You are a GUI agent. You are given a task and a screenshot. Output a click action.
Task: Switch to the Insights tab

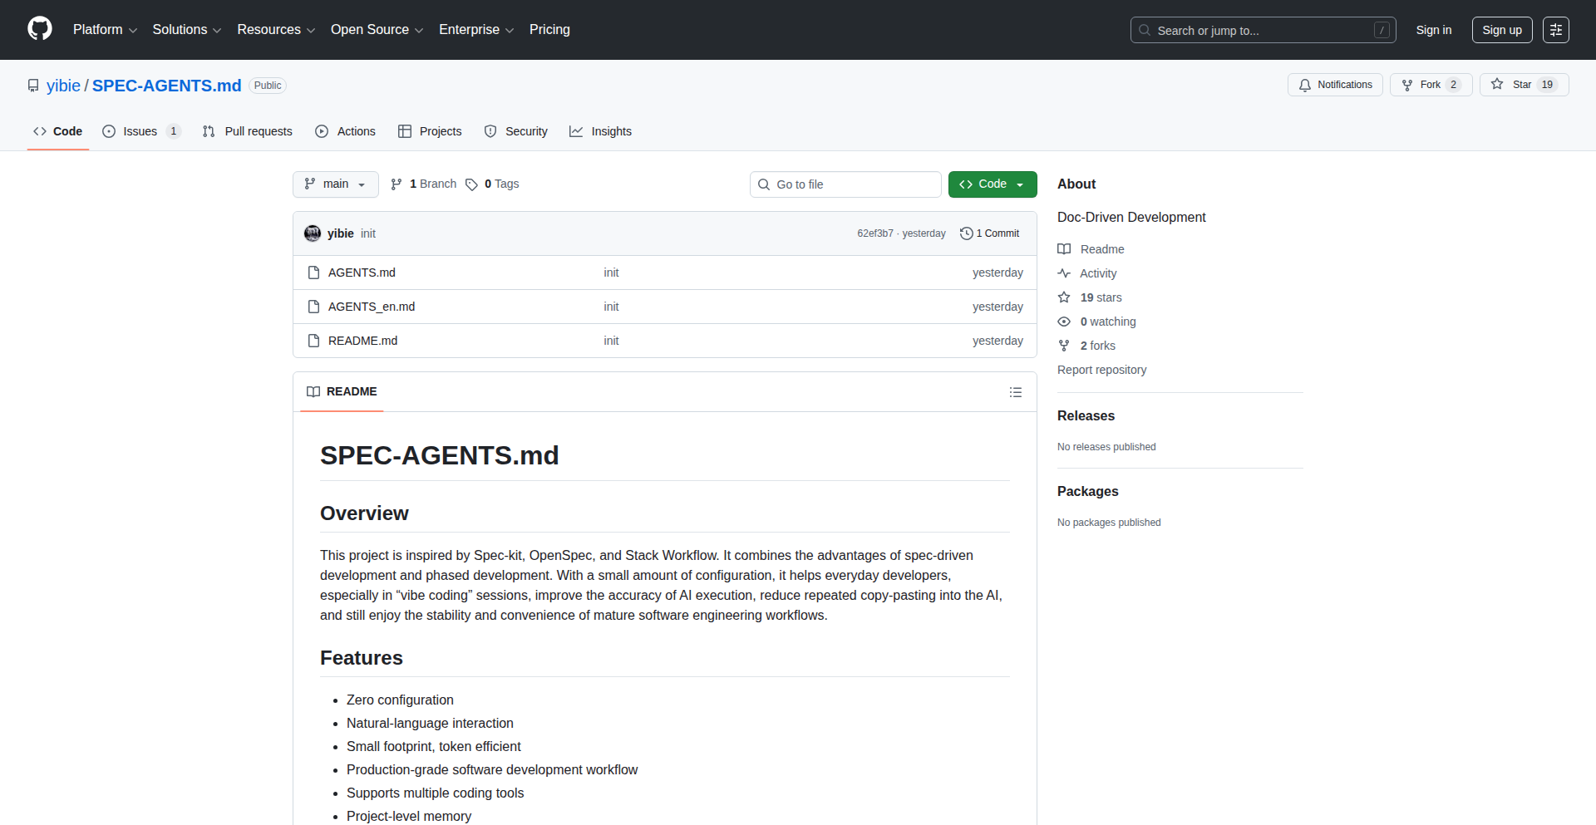click(x=600, y=131)
